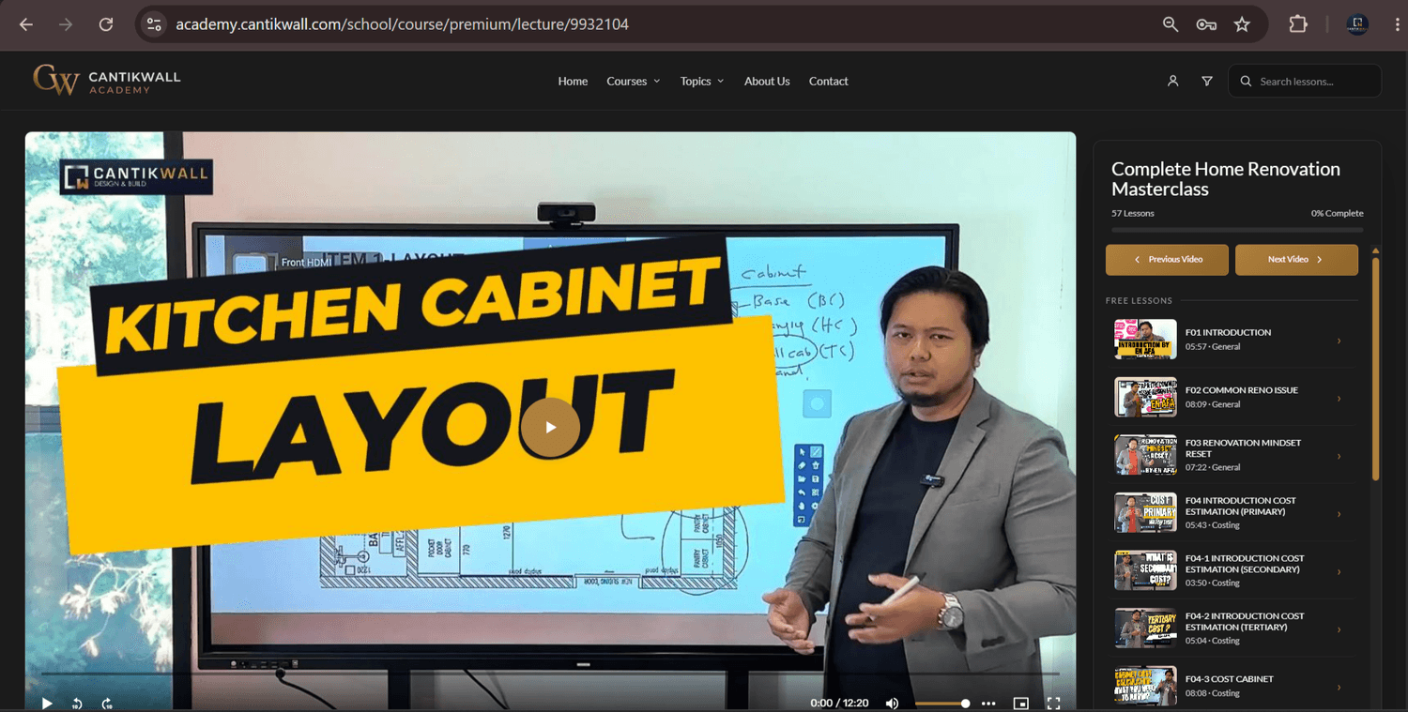This screenshot has width=1408, height=712.
Task: Open the browser extensions puzzle icon
Action: click(1298, 24)
